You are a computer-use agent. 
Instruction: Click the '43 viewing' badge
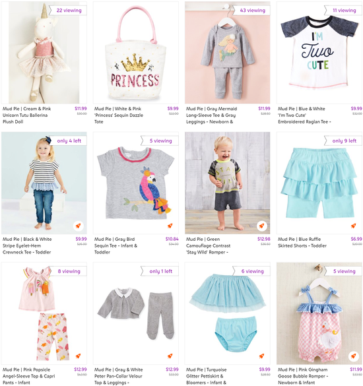[x=251, y=11]
